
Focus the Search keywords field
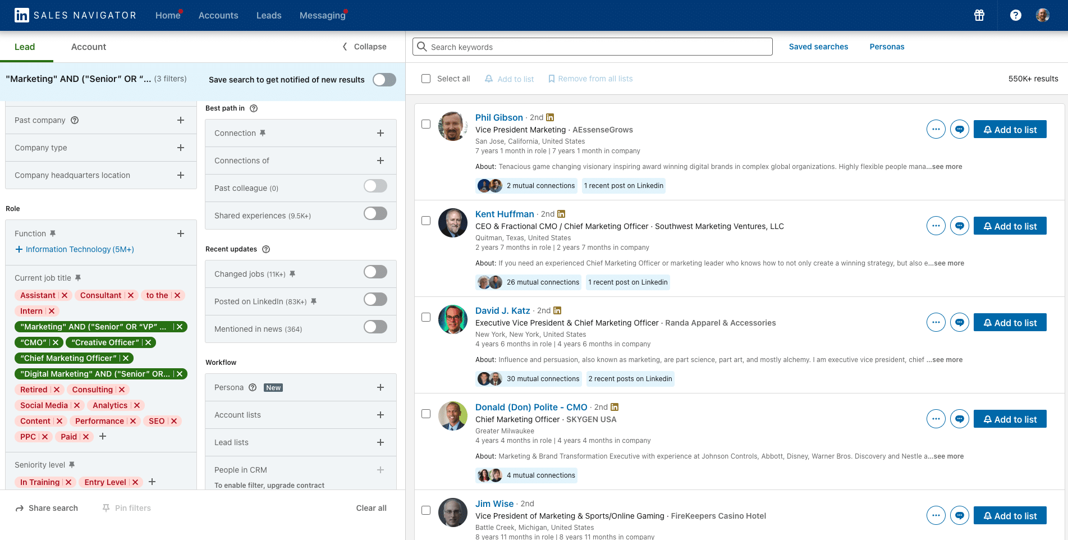[x=593, y=47]
